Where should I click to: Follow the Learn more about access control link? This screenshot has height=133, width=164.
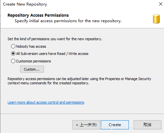[46, 102]
